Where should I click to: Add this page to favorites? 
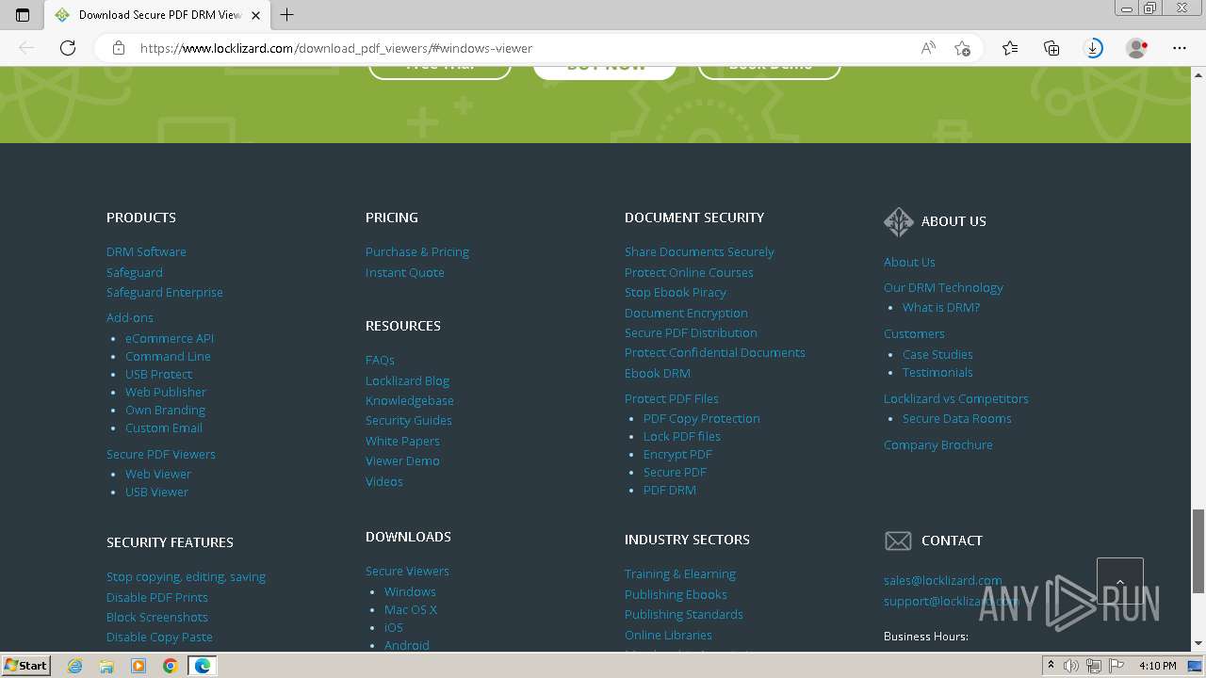tap(962, 48)
